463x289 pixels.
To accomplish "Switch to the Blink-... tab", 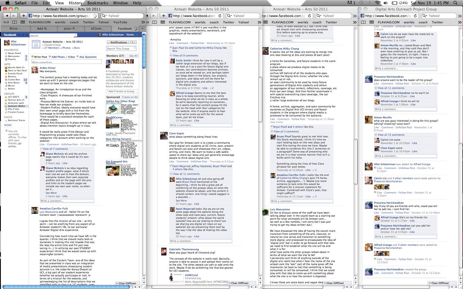I will click(16, 28).
